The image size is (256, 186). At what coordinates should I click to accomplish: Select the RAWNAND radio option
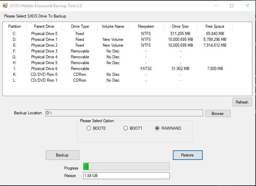(168, 128)
